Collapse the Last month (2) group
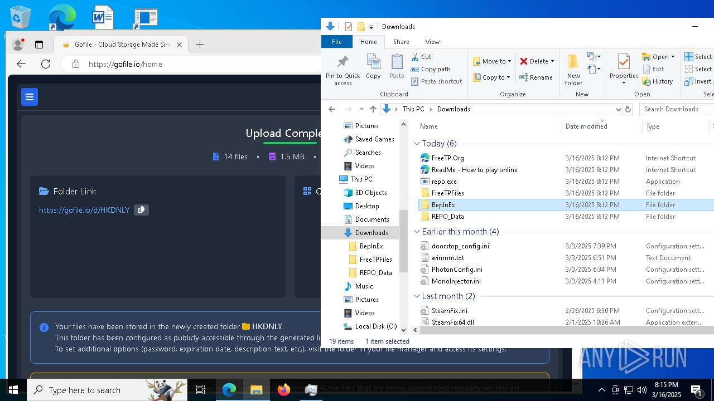This screenshot has height=401, width=714. tap(417, 296)
